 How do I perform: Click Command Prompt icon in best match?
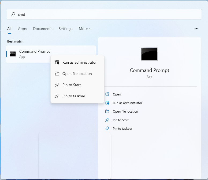(13, 54)
